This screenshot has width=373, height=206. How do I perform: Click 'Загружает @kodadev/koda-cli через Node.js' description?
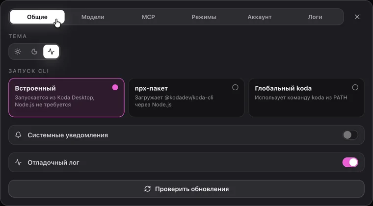click(174, 101)
